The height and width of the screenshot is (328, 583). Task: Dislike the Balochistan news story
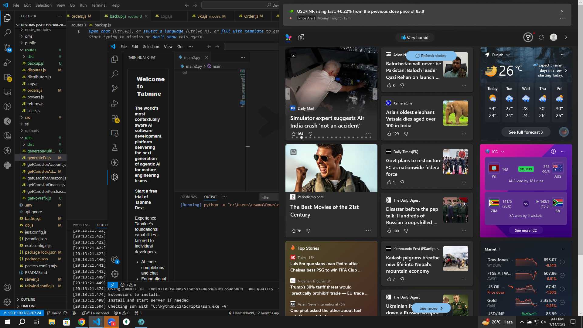[x=402, y=85]
